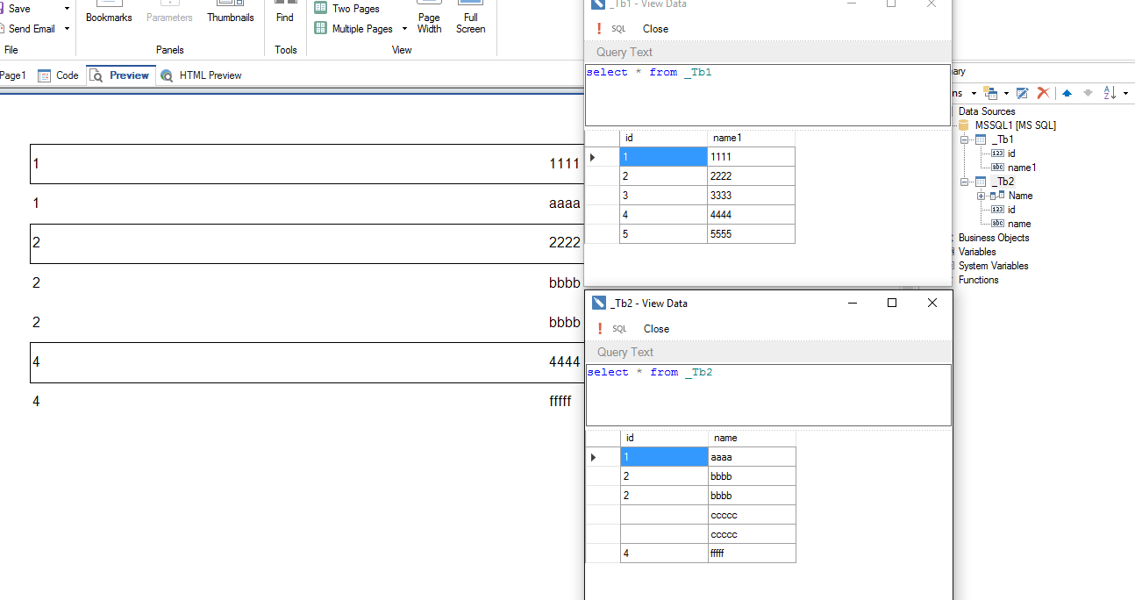Select the name text column under _Tb2
This screenshot has height=600, width=1135.
coord(1019,224)
